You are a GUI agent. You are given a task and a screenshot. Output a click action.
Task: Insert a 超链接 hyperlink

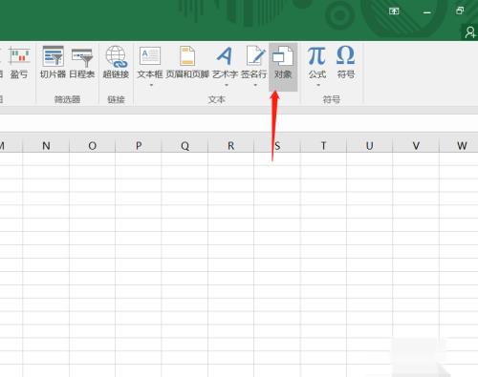click(x=116, y=62)
